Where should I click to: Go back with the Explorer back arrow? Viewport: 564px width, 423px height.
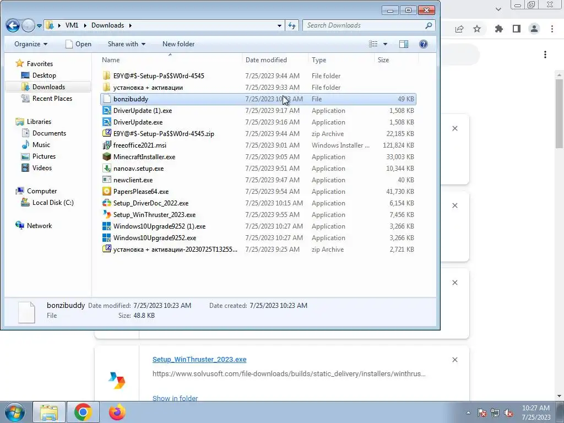(x=13, y=25)
